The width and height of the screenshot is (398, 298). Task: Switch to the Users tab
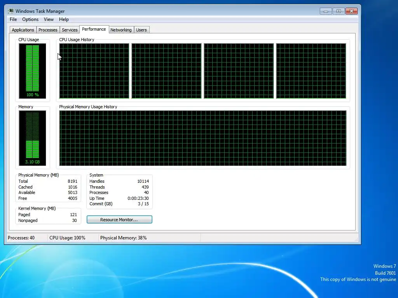[141, 30]
